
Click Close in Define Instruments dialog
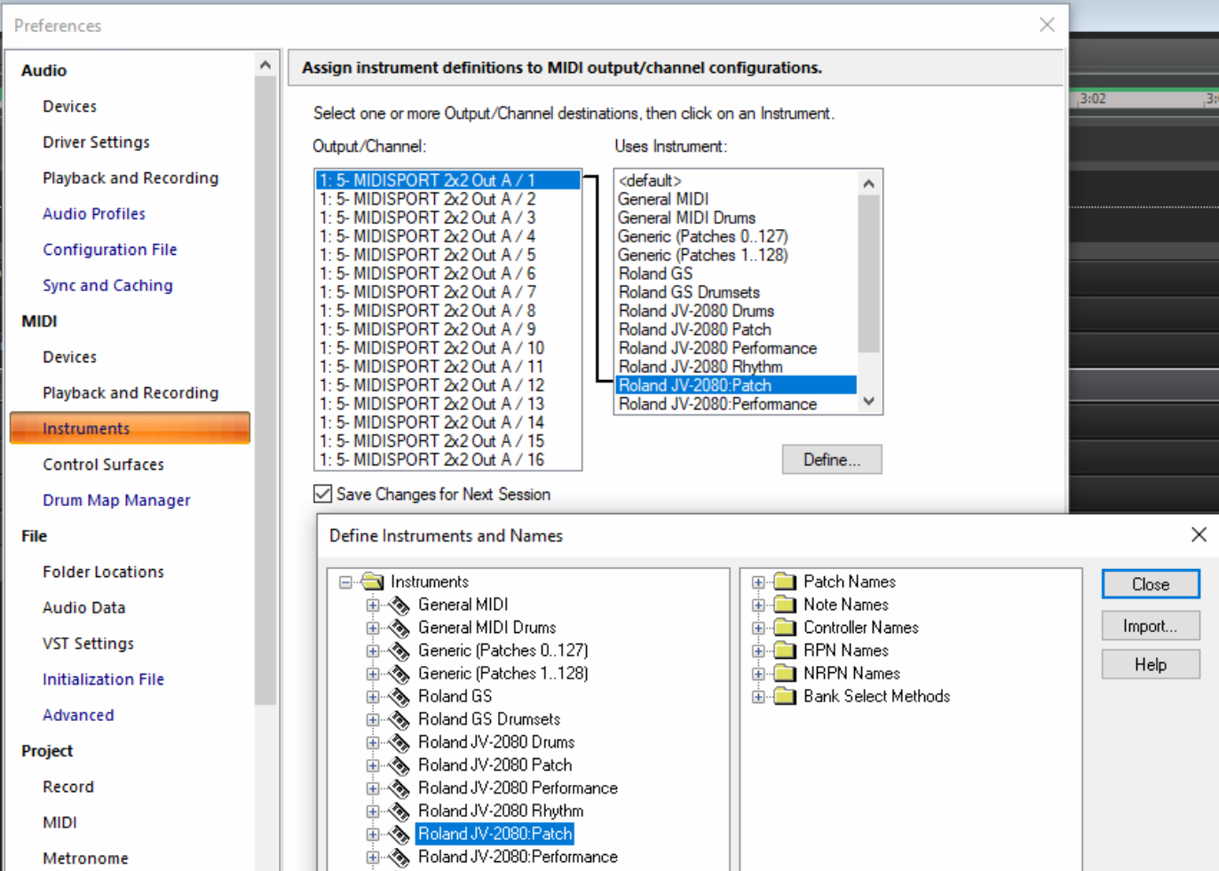1151,584
